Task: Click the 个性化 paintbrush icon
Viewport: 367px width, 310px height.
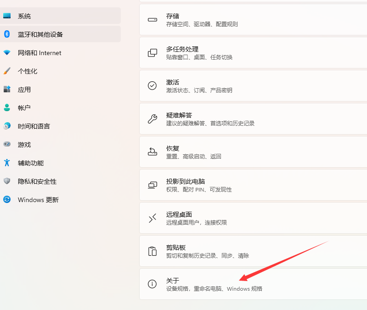Action: click(7, 71)
